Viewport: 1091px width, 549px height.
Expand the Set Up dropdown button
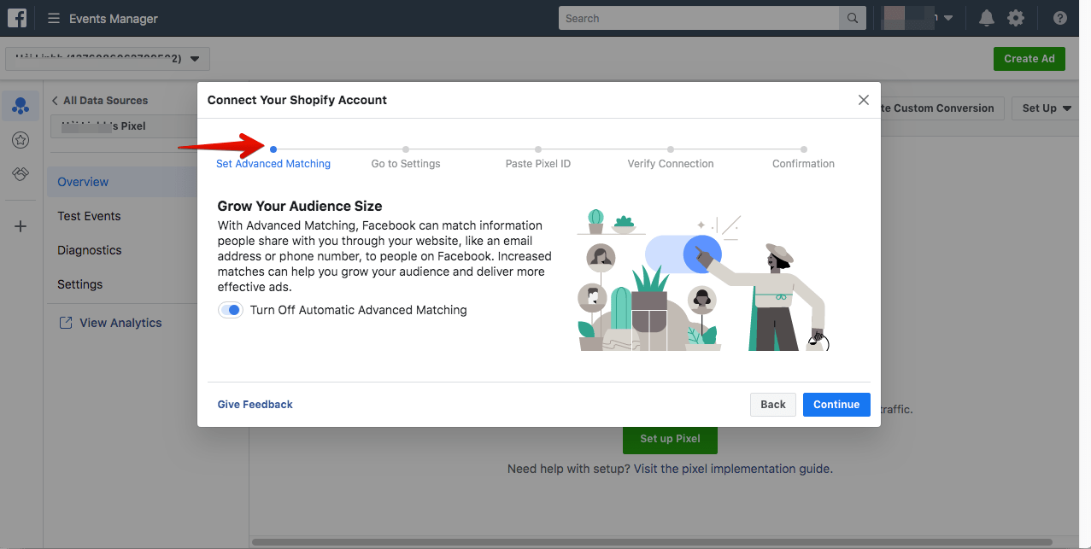pos(1045,108)
